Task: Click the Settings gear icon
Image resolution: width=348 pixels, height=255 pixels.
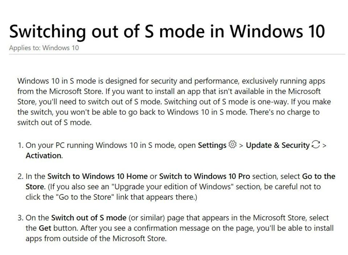Action: (x=232, y=144)
